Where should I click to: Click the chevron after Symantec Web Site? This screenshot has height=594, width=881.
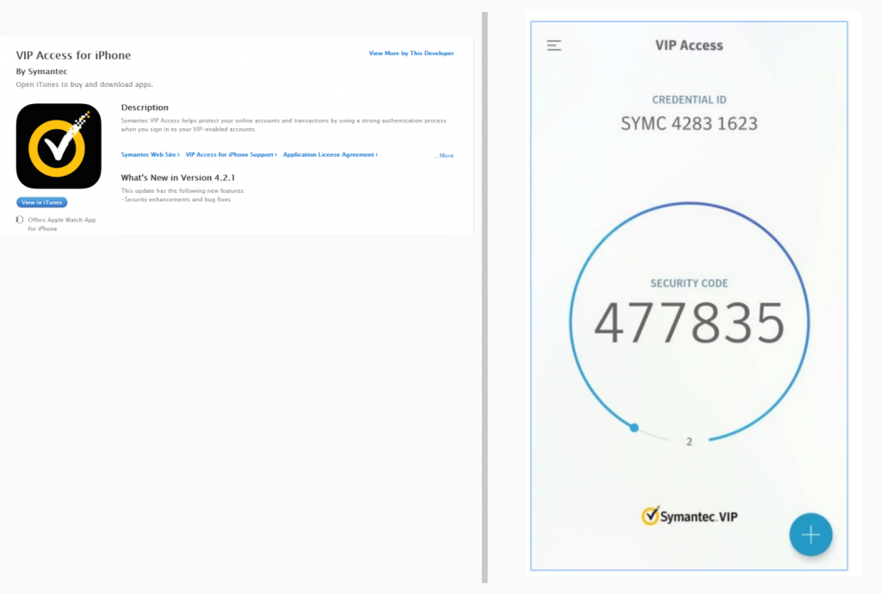(177, 155)
